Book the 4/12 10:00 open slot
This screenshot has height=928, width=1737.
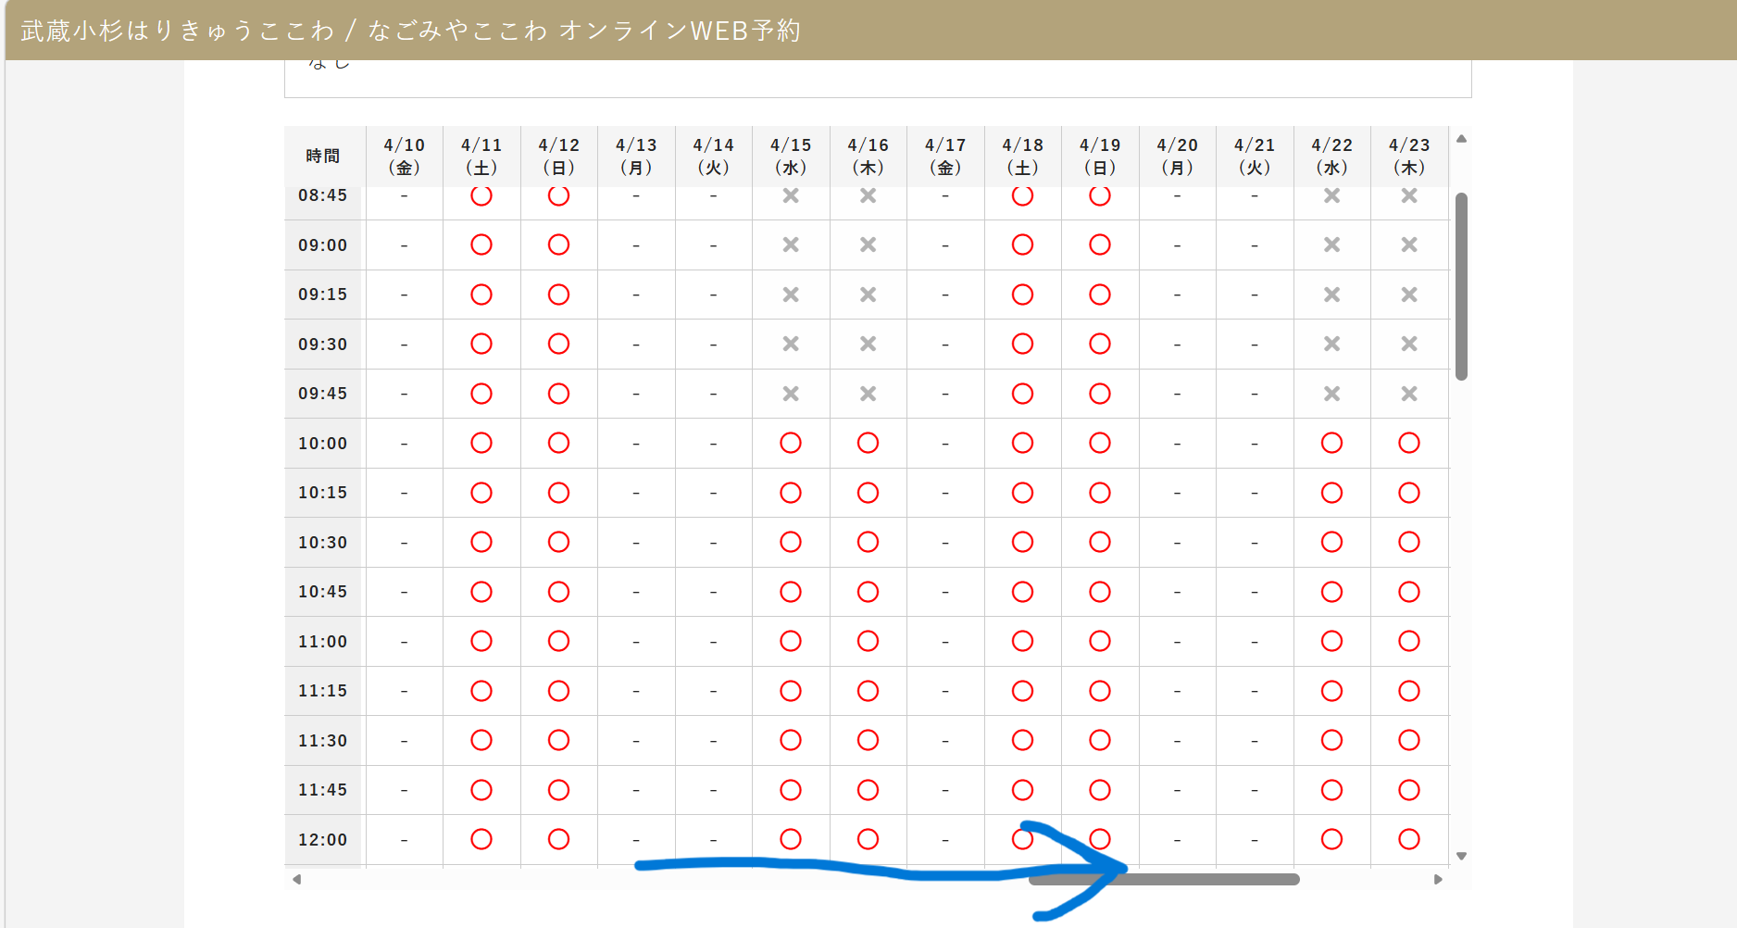[558, 443]
